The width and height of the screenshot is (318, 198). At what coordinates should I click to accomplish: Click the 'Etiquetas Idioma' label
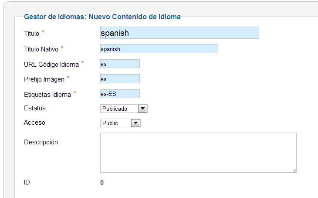(47, 95)
